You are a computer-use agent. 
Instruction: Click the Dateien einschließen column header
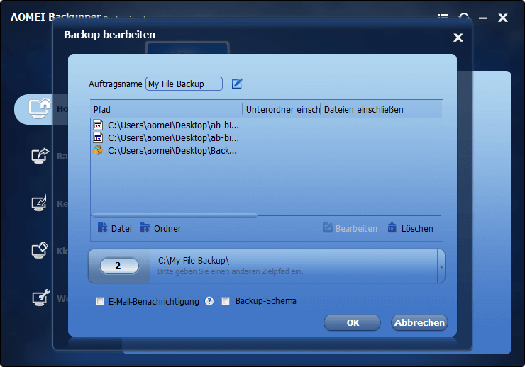click(x=382, y=109)
